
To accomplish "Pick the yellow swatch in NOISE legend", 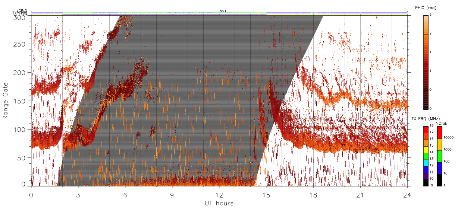I will pos(439,144).
